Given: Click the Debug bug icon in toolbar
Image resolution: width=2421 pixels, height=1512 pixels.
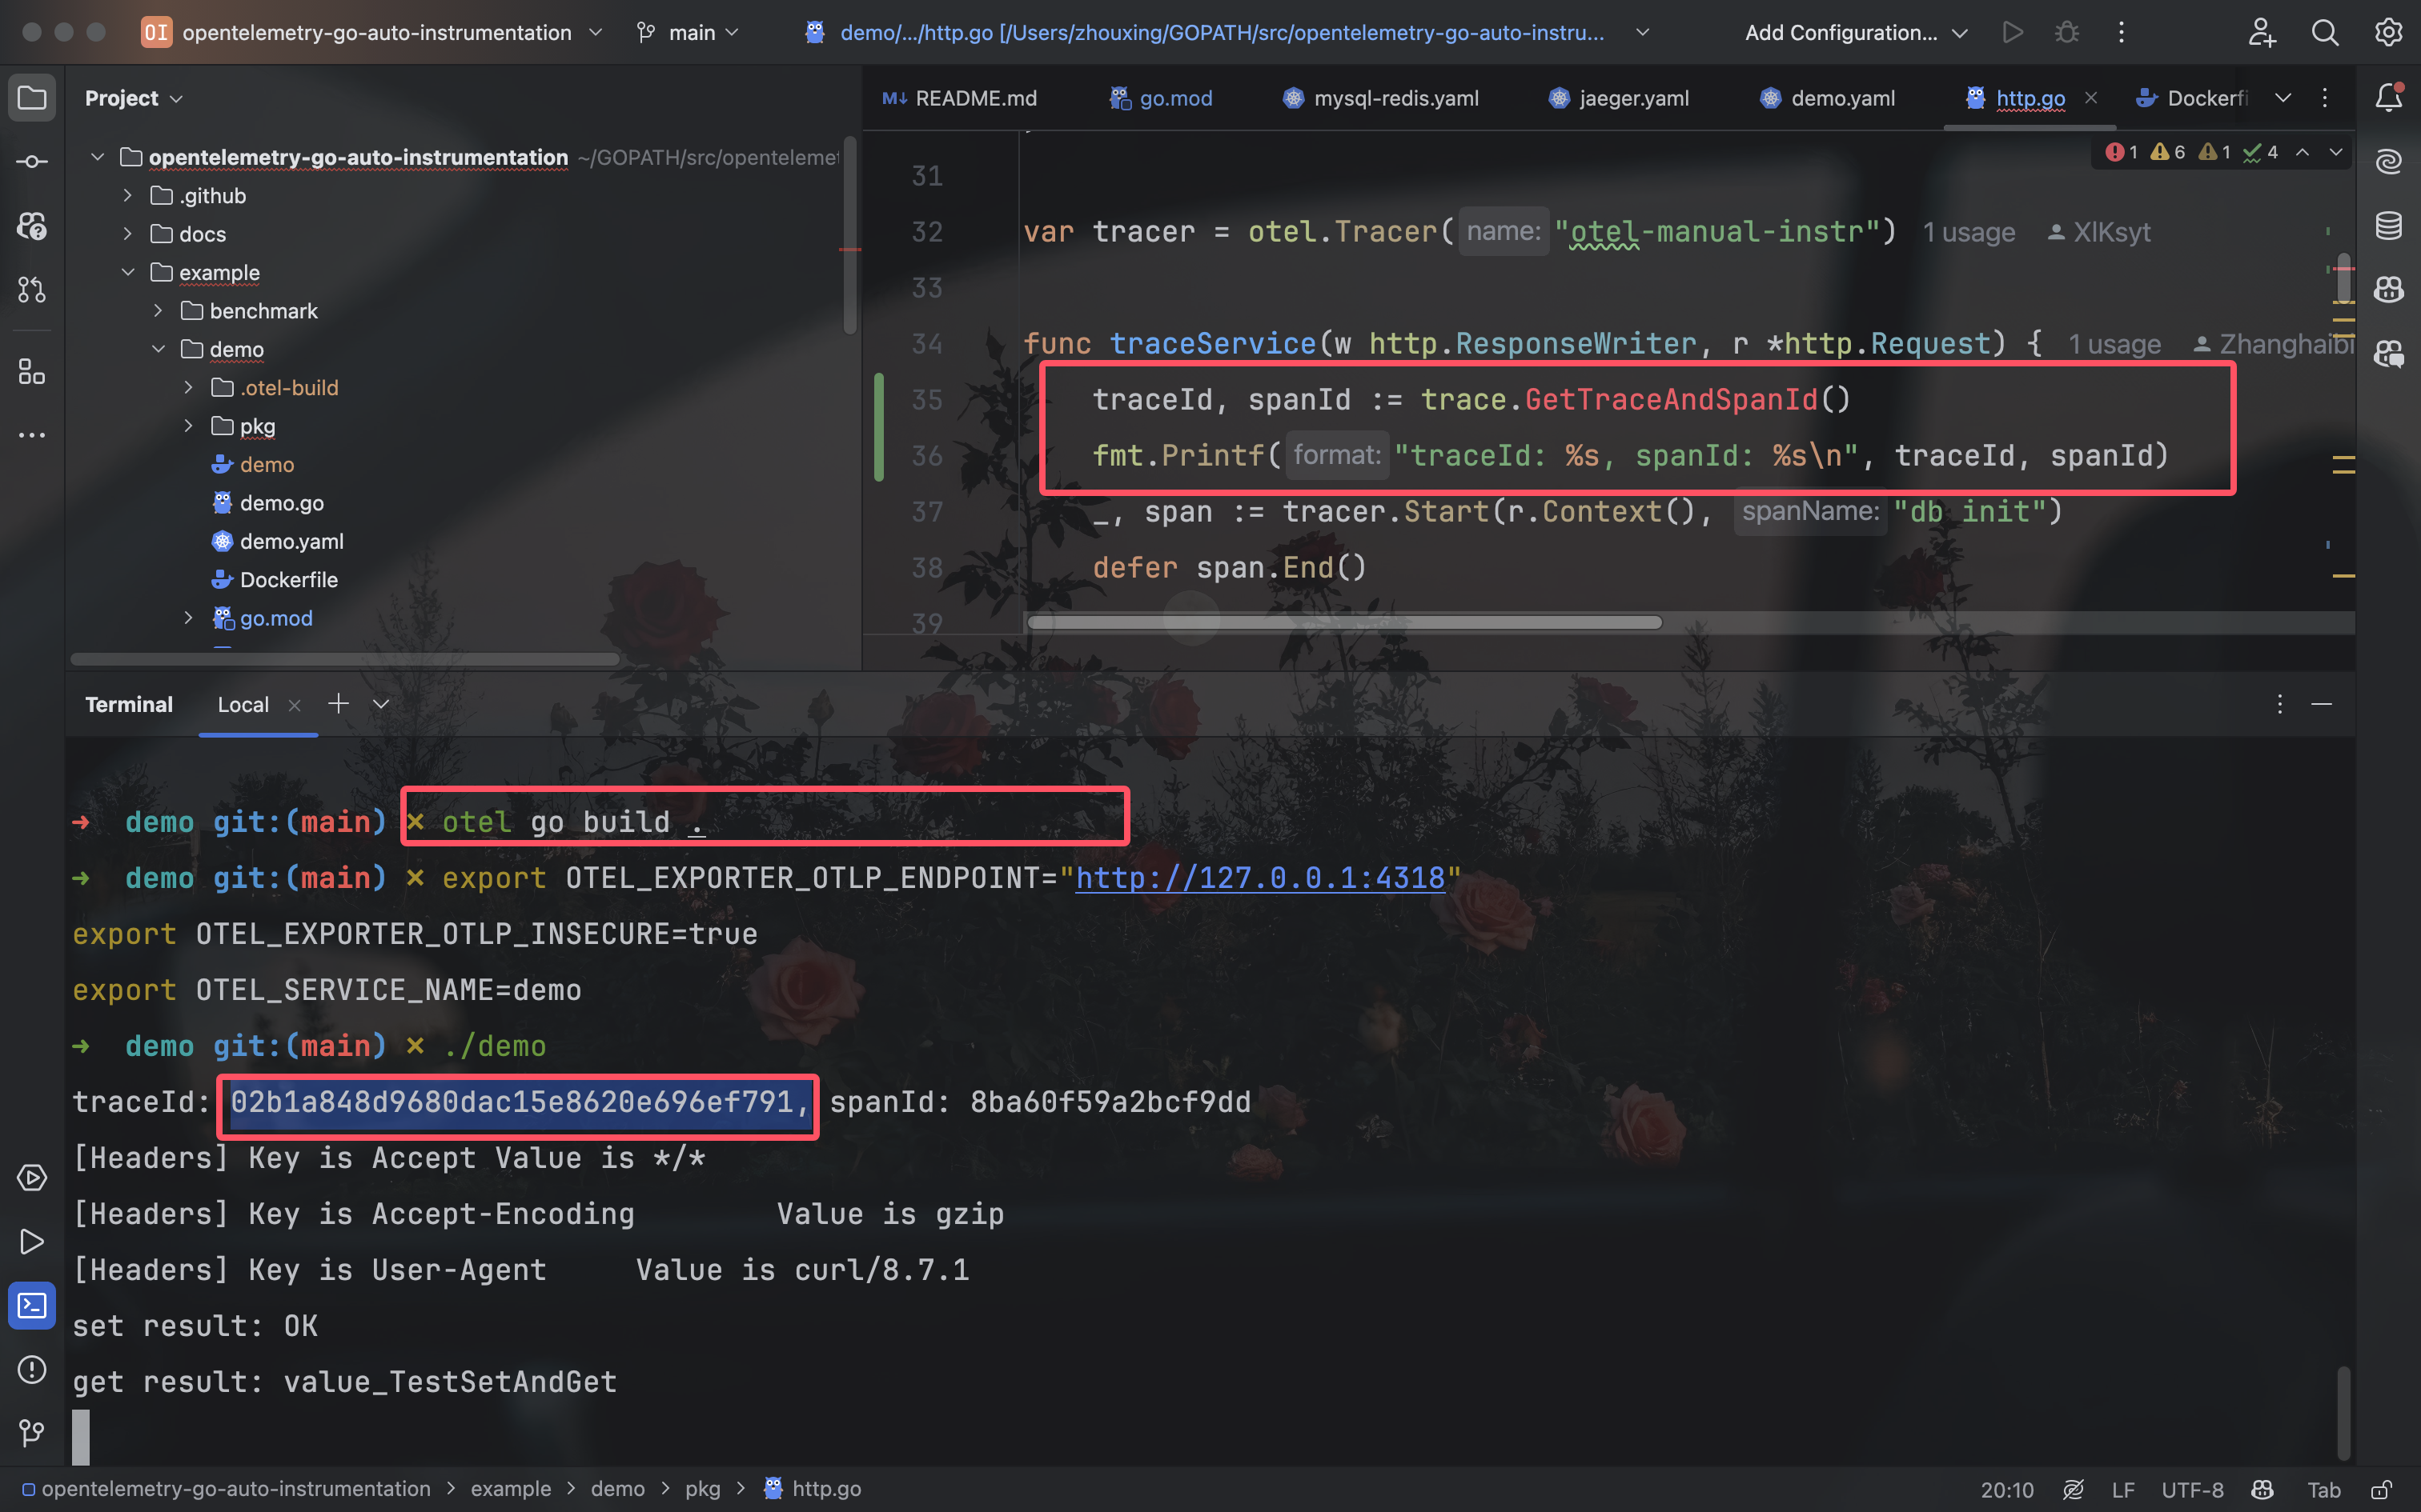Looking at the screenshot, I should coord(2067,33).
